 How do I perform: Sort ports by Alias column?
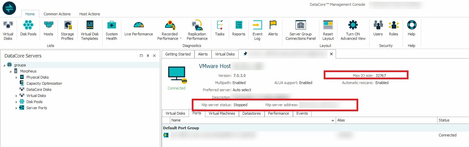click(x=386, y=120)
